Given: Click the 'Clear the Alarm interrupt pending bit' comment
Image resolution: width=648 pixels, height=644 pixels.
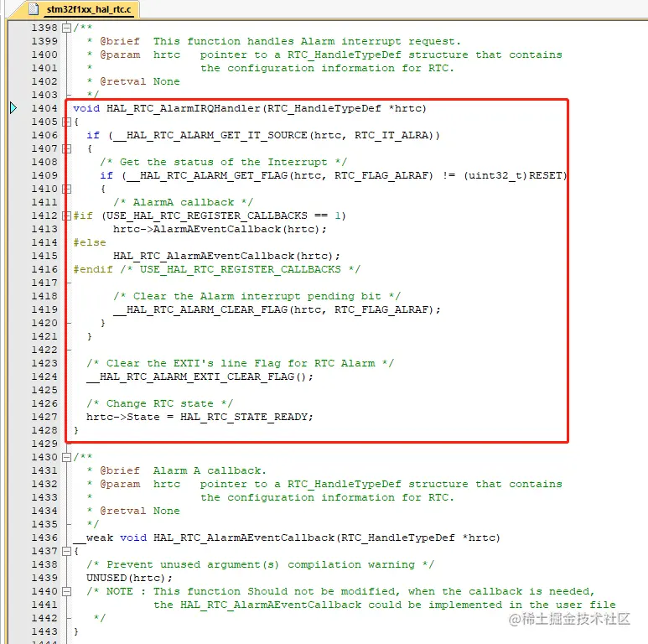Looking at the screenshot, I should click(257, 296).
